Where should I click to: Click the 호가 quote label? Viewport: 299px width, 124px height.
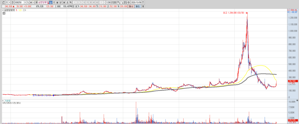[x=77, y=6]
